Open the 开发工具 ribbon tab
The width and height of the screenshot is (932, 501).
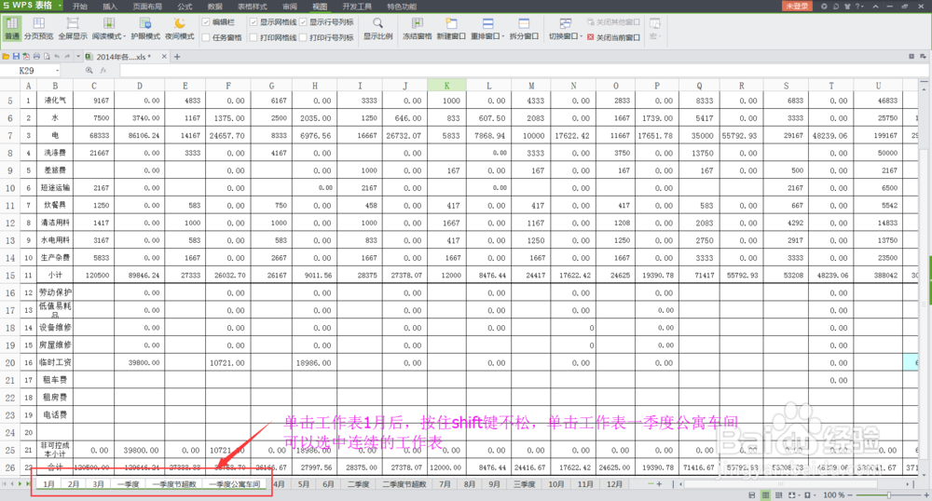point(357,6)
